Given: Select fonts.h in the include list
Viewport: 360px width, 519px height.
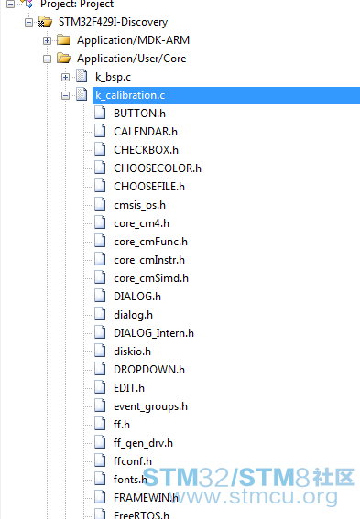Looking at the screenshot, I should coord(130,480).
